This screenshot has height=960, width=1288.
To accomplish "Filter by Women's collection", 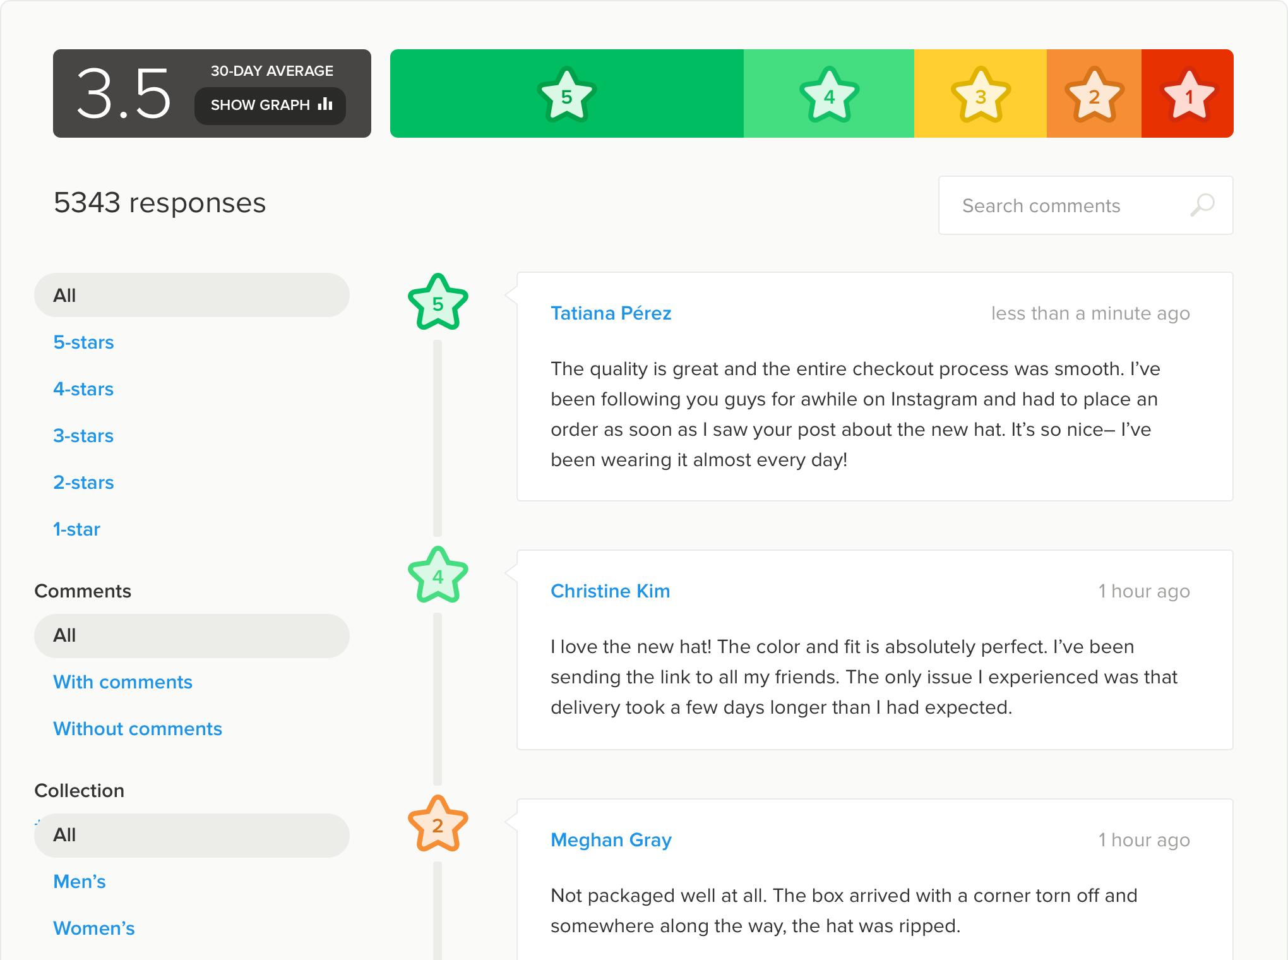I will (x=94, y=928).
